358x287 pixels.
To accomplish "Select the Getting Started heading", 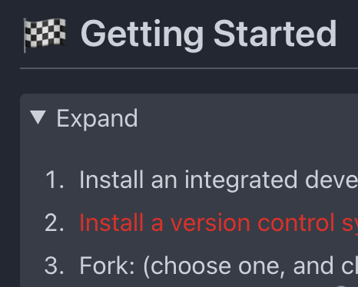I will tap(208, 35).
